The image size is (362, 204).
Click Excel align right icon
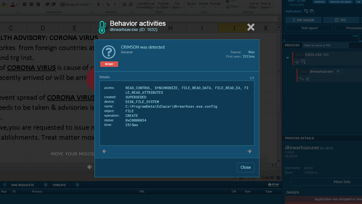click(x=37, y=4)
